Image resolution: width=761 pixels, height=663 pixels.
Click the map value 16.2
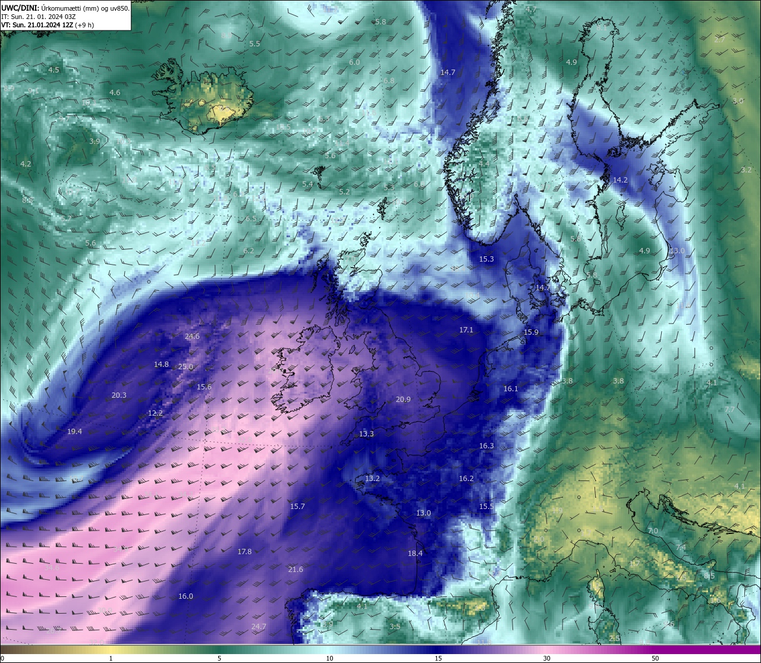point(466,478)
